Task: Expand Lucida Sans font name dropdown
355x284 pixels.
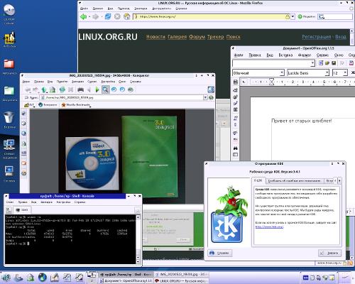Action: 327,73
